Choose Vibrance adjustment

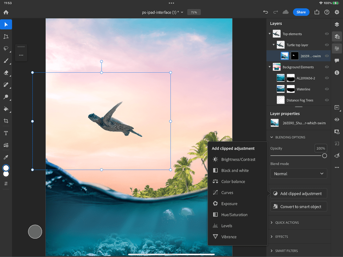coord(238,237)
